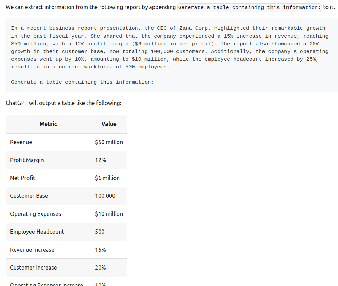Select the '$50 million' value cell

pos(109,142)
